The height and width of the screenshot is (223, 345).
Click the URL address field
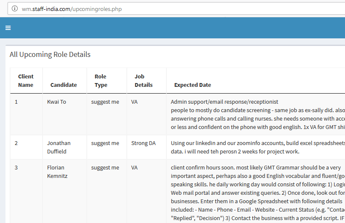point(168,8)
